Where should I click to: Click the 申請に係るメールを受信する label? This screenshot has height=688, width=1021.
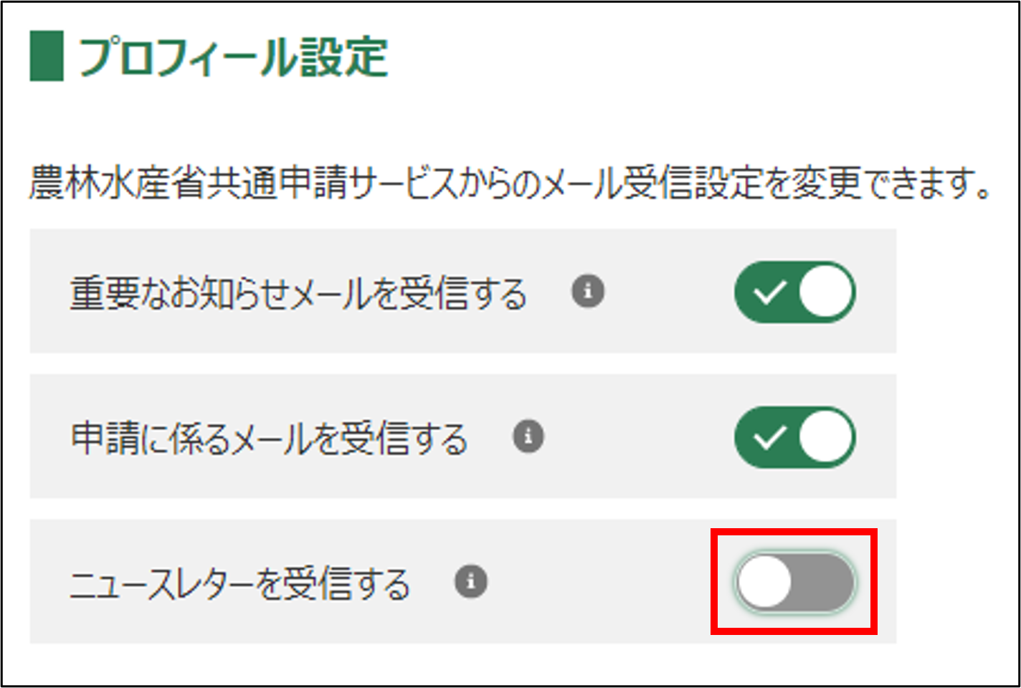(x=269, y=438)
